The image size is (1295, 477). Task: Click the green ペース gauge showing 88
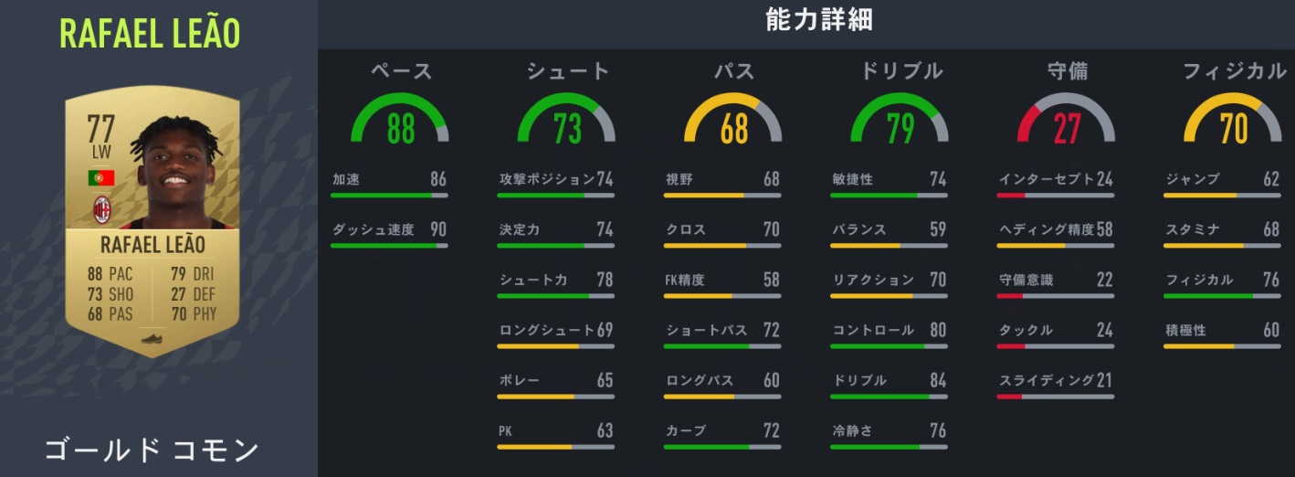point(400,121)
